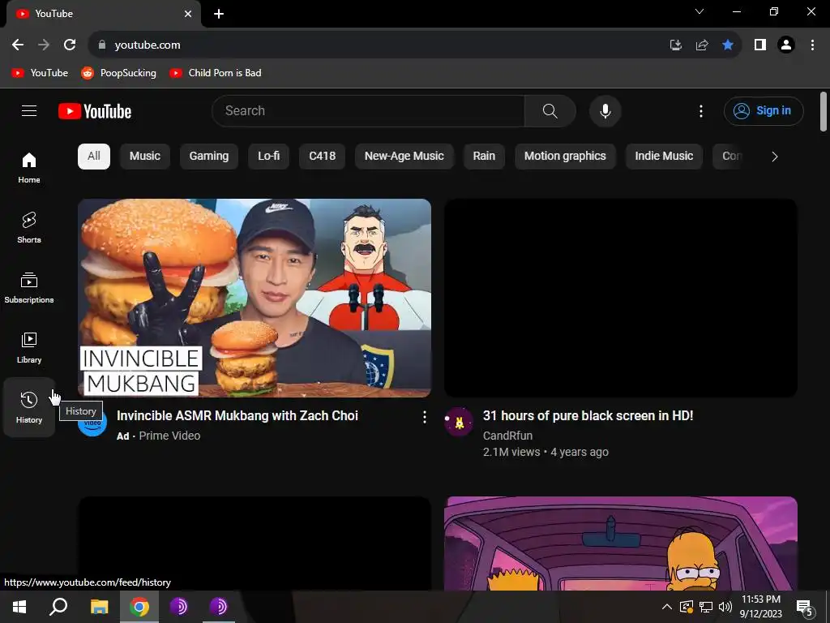Click Prime Video advertiser name
The height and width of the screenshot is (623, 830).
169,436
